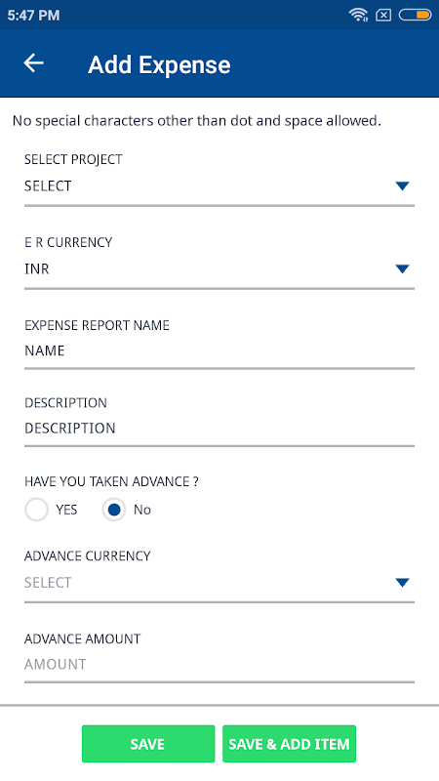Select the YES radio button
Viewport: 439px width, 781px height.
coord(36,510)
